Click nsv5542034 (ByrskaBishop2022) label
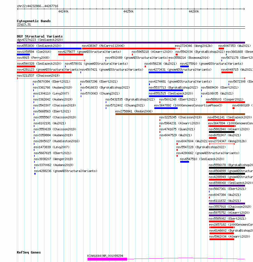The width and height of the screenshot is (253, 262). pos(200,52)
